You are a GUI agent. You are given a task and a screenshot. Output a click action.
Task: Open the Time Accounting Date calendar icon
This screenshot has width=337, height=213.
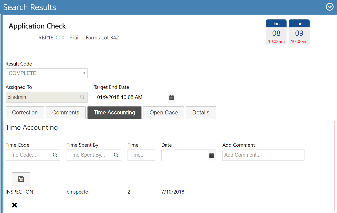pyautogui.click(x=212, y=155)
